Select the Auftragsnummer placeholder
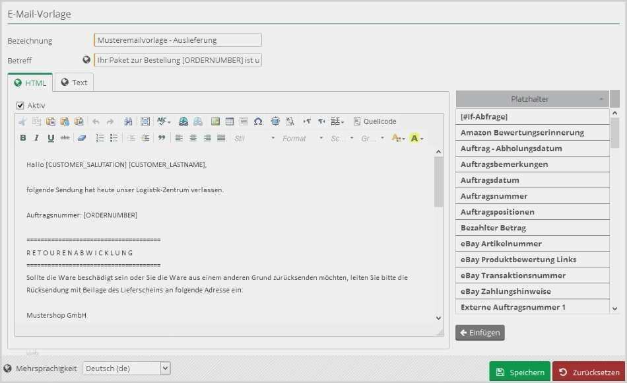This screenshot has width=627, height=383. pyautogui.click(x=532, y=196)
